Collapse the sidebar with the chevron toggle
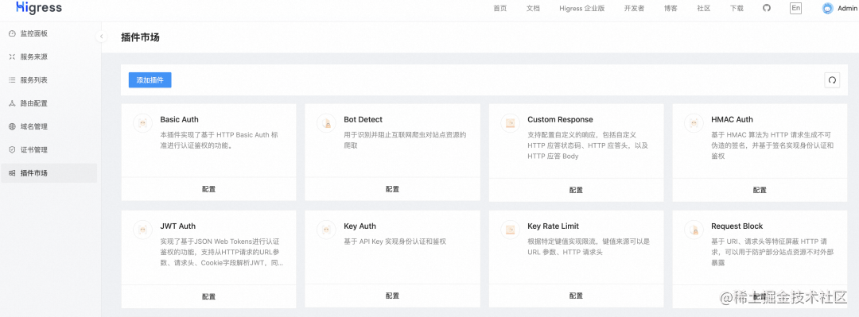859x317 pixels. click(x=101, y=36)
